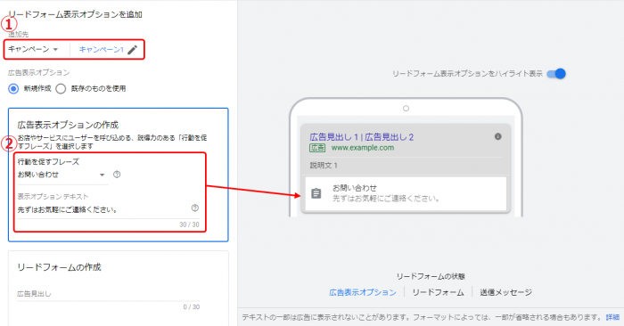This screenshot has height=326, width=624.
Task: Switch to the 広告表示オプション preview tab
Action: point(363,292)
